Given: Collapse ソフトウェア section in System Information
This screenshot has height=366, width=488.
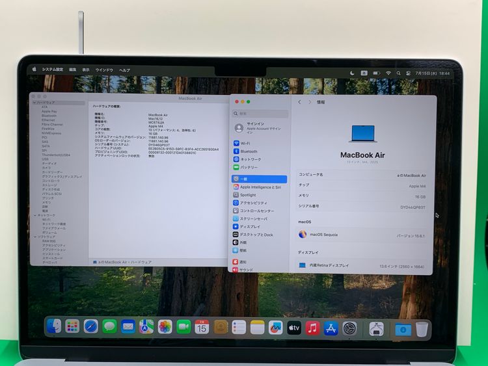Looking at the screenshot, I should point(35,237).
